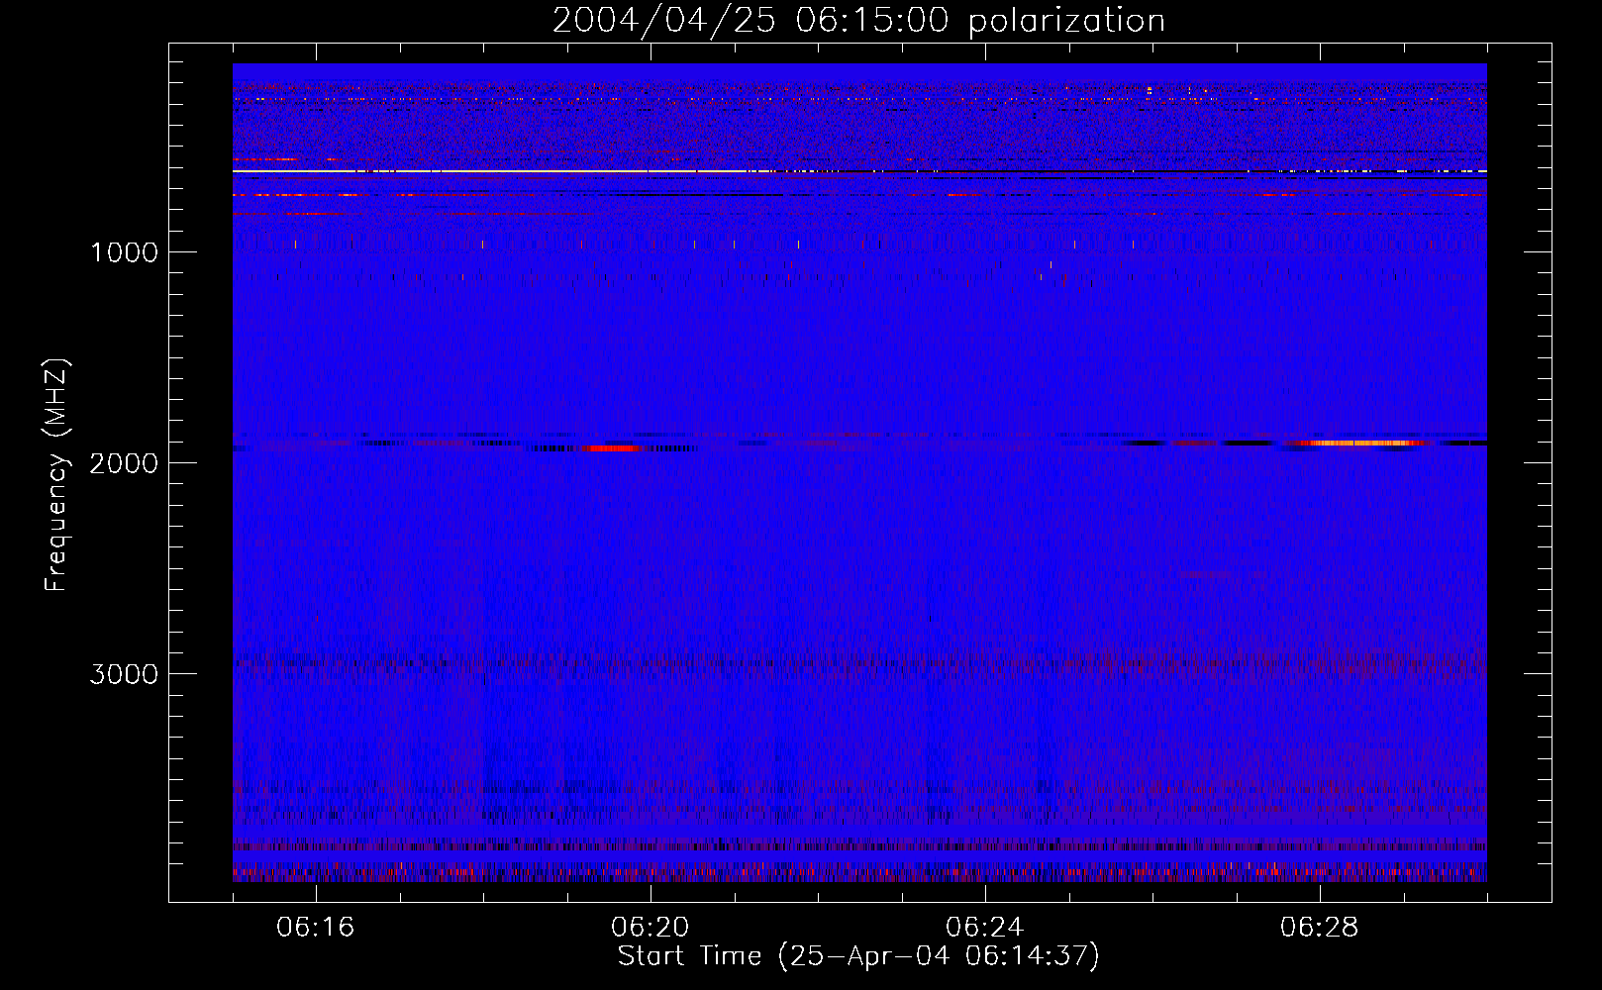Click the orange-yellow burst near 2000 MHz around 06:28

tap(1361, 444)
